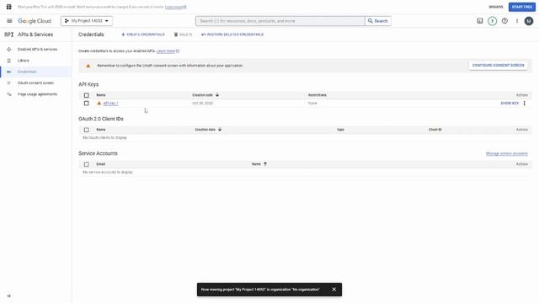This screenshot has width=539, height=303.
Task: Click the Page usage agreements sidebar icon
Action: pos(9,94)
